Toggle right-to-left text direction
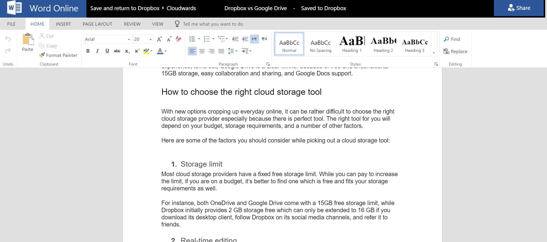Viewport: 547px width, 242px height. click(x=264, y=39)
